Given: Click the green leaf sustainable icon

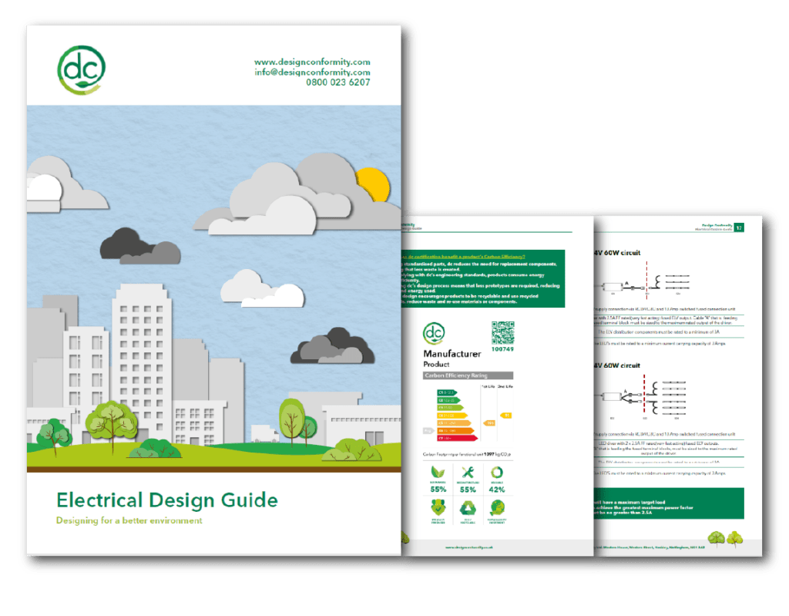Looking at the screenshot, I should [x=438, y=472].
